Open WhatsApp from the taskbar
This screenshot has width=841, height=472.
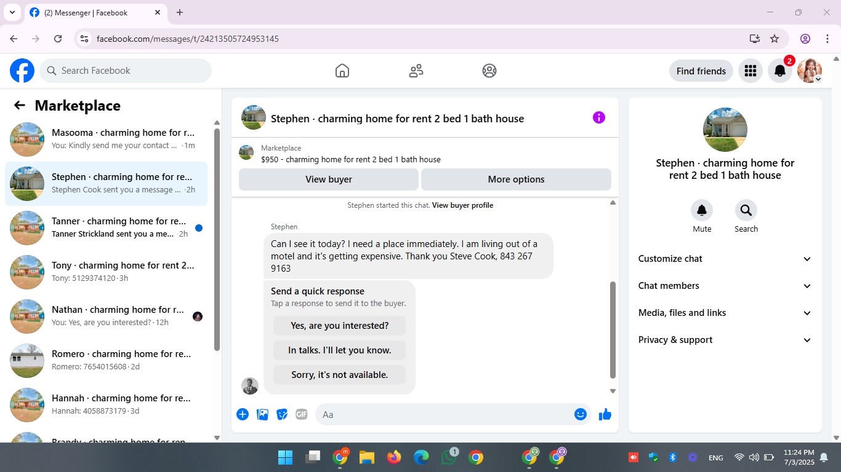(449, 457)
